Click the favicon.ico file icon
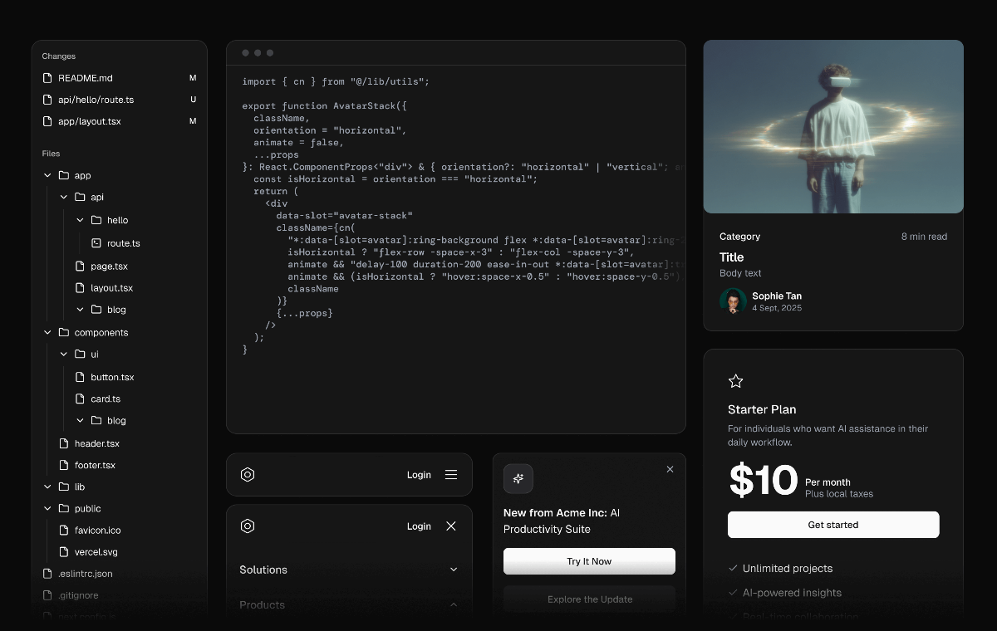 click(64, 530)
